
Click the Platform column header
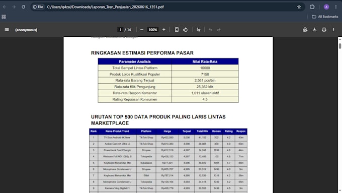[146, 132]
